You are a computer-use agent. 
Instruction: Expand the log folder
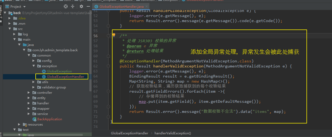(15, 34)
